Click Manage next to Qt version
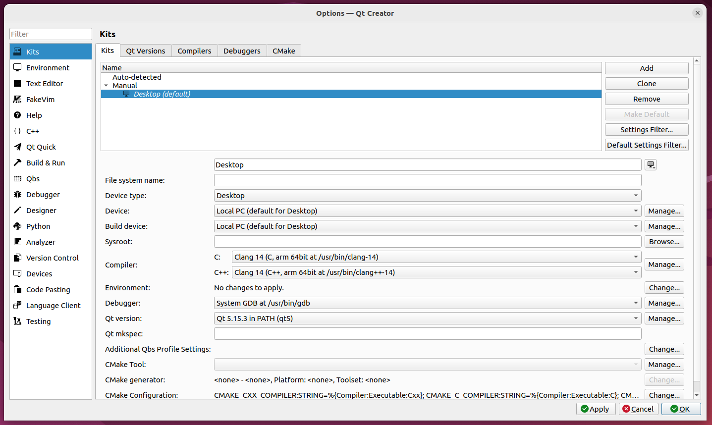 click(x=664, y=319)
